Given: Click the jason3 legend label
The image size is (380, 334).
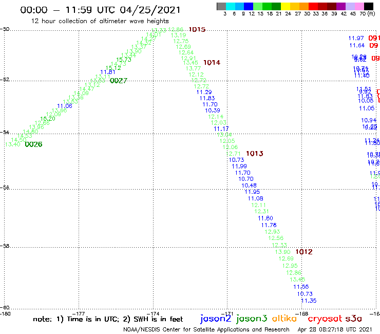Looking at the screenshot, I should 252,319.
